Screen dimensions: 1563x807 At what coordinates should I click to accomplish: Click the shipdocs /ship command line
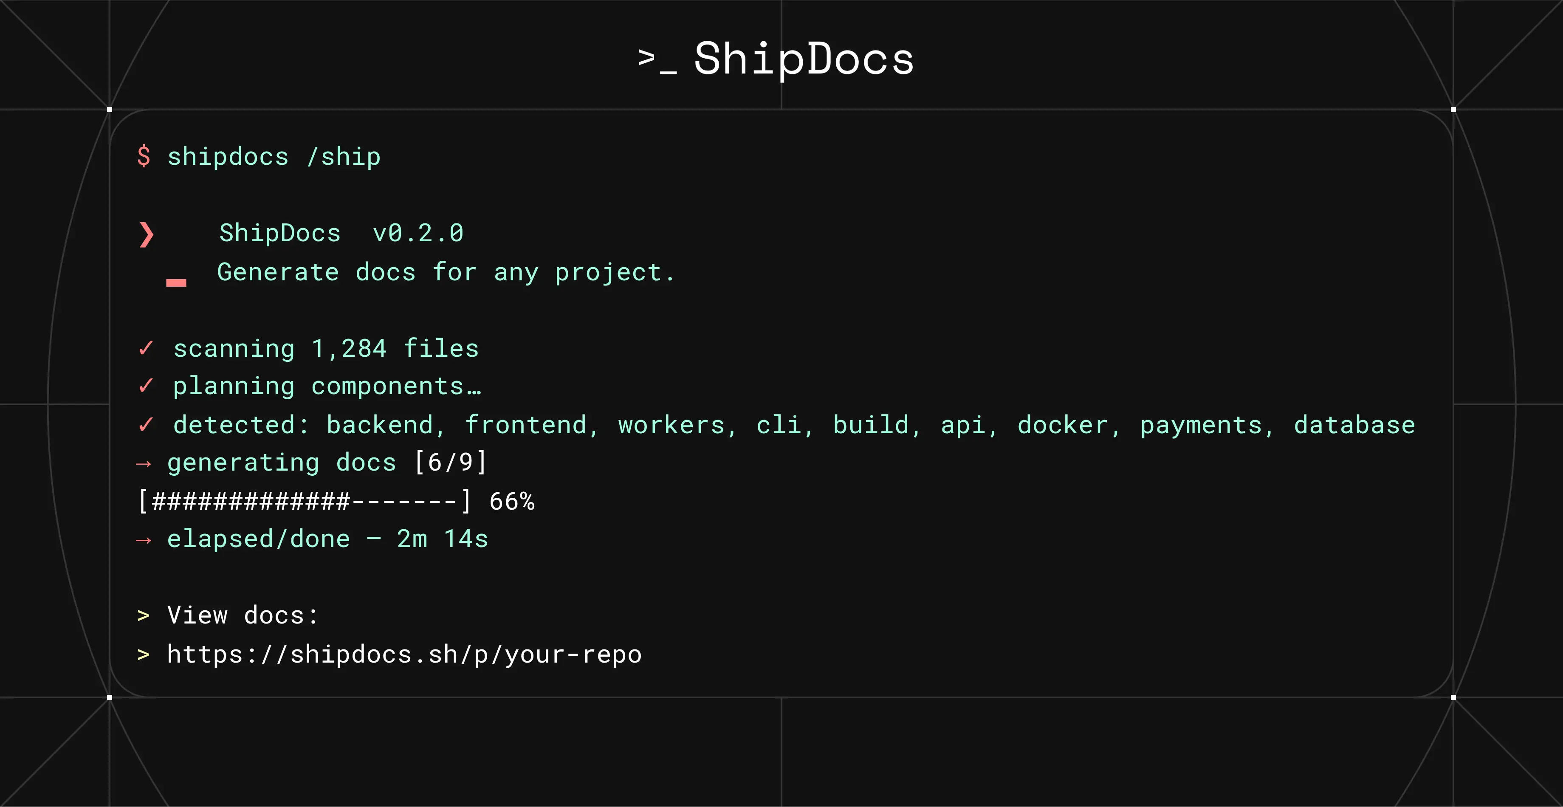point(273,157)
